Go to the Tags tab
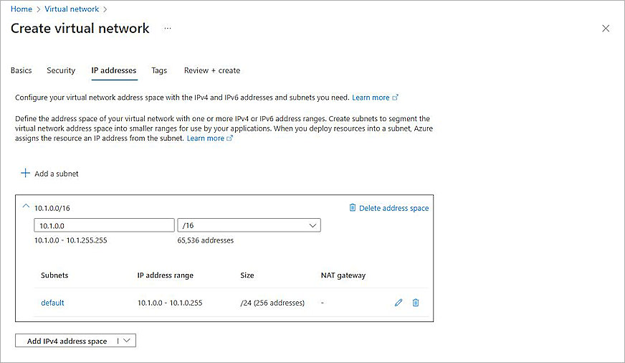This screenshot has width=625, height=363. tap(159, 70)
